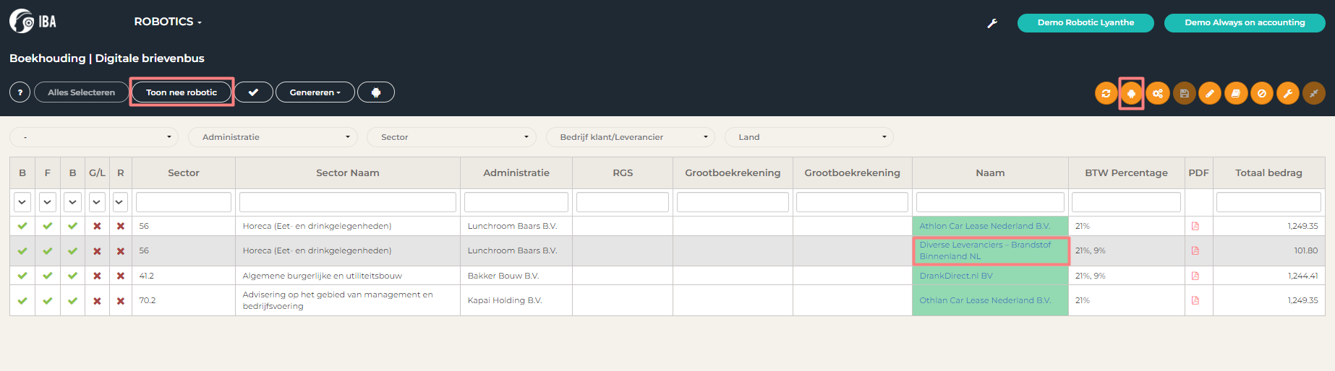Open the orange gears settings icon
Screen dimensions: 1335x371
1158,93
